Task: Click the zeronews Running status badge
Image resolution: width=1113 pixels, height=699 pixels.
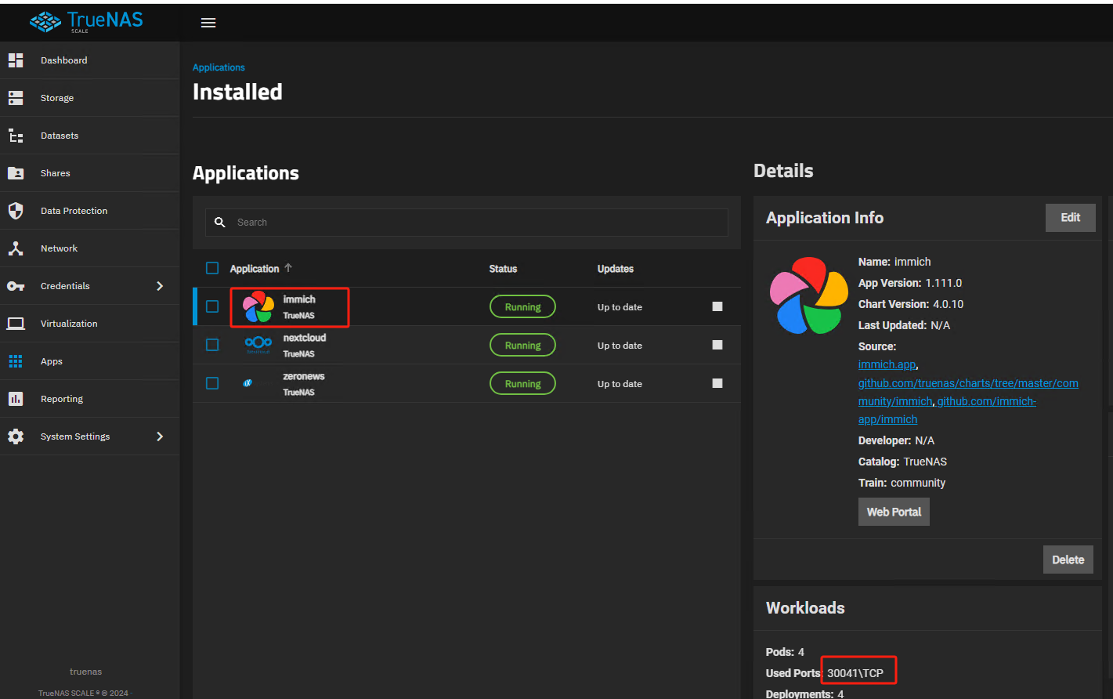Action: (x=522, y=384)
